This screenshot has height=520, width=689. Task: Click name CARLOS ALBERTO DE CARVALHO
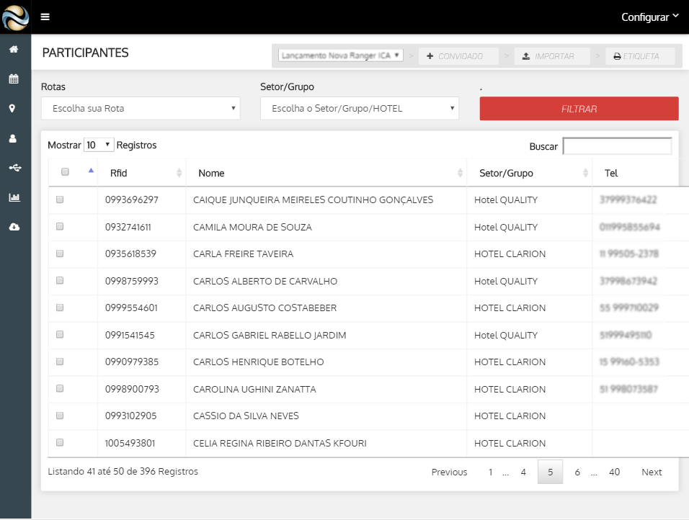(265, 281)
